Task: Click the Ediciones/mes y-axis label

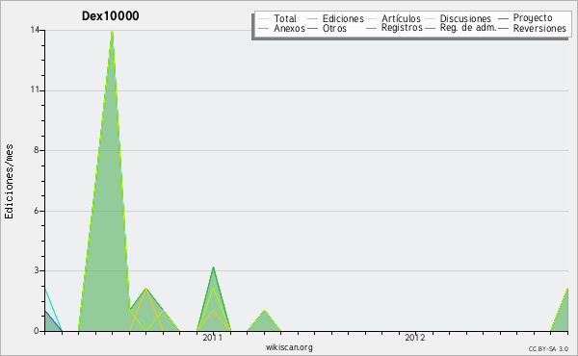Action: (9, 182)
